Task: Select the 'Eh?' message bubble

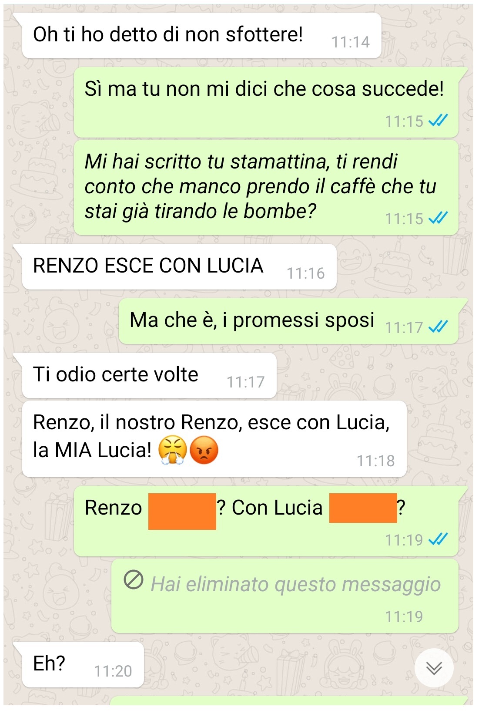Action: pos(83,665)
